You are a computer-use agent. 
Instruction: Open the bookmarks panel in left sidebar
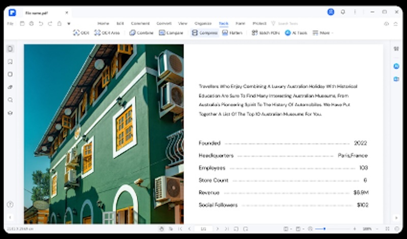[x=10, y=61]
